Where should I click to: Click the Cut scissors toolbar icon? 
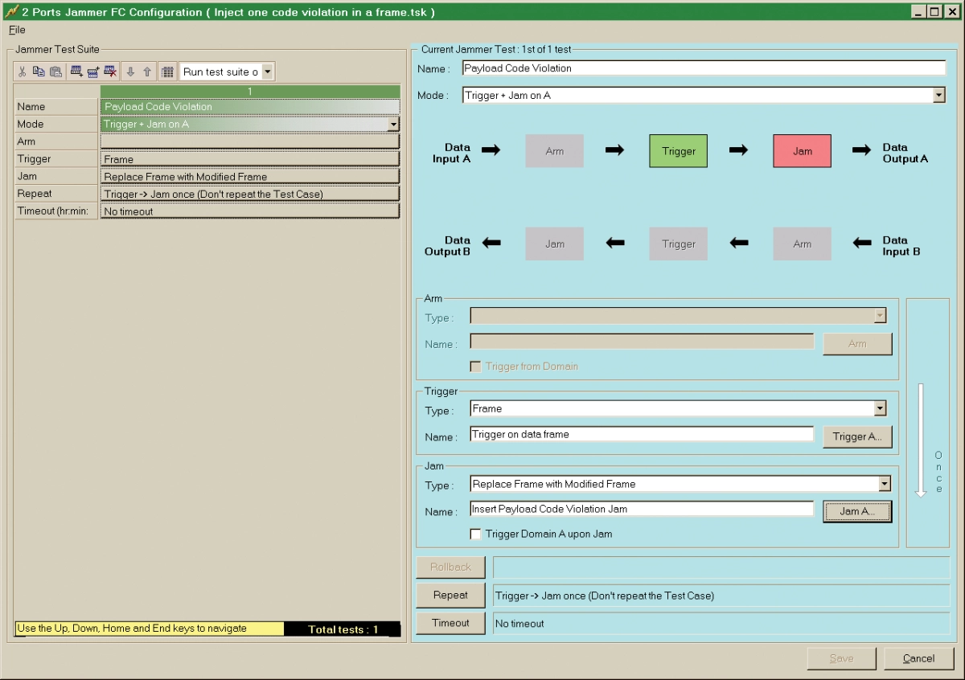[x=23, y=72]
